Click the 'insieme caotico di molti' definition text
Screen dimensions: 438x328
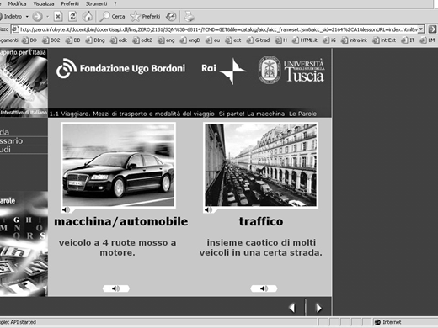[261, 247]
